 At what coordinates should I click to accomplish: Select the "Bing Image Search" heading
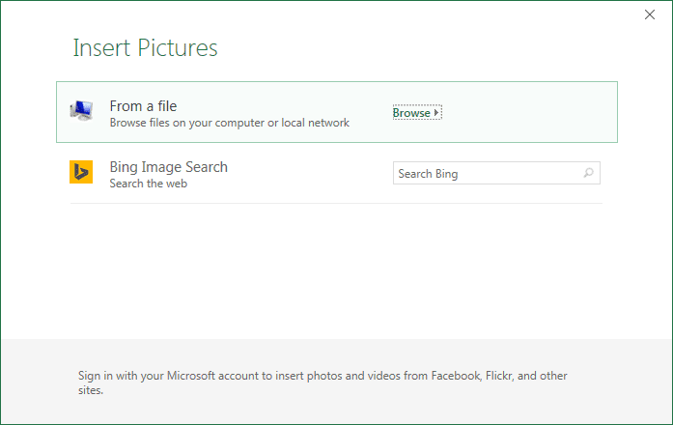[x=168, y=167]
